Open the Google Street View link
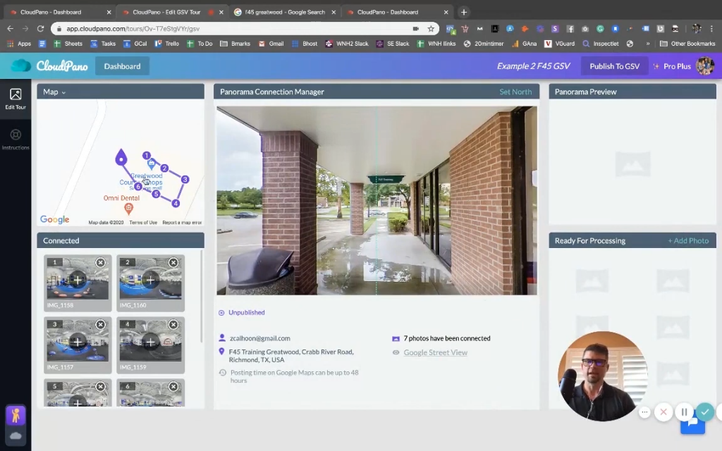Screen dimensions: 722x451 click(x=435, y=352)
